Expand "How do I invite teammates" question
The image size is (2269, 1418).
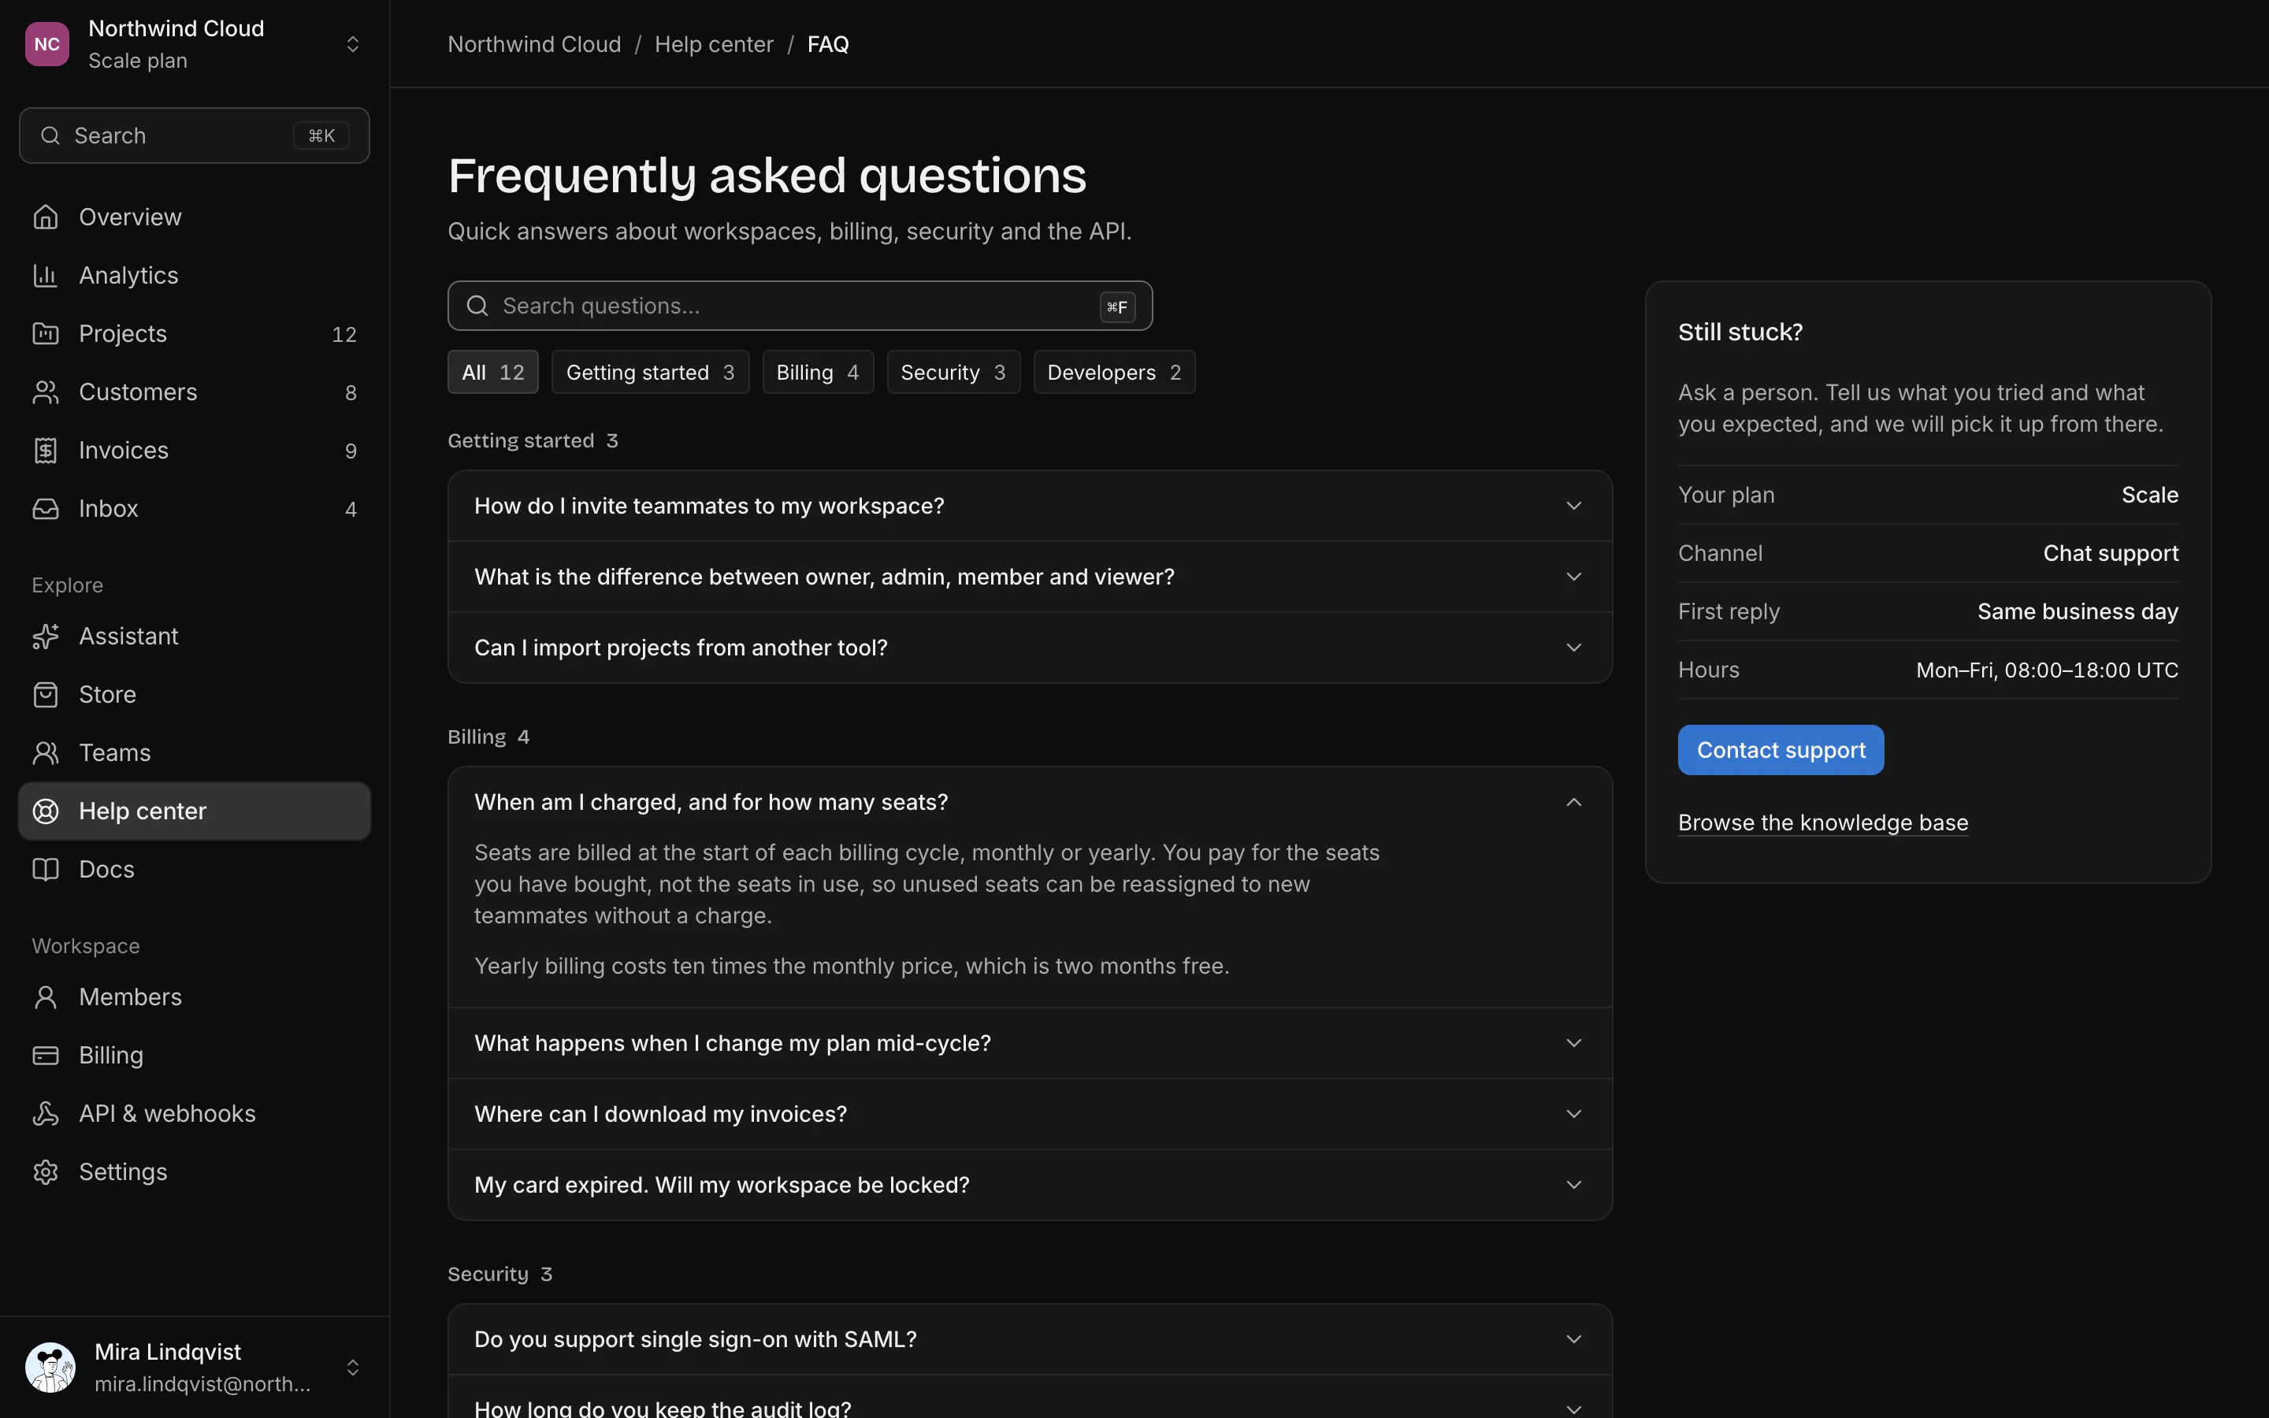click(1030, 506)
